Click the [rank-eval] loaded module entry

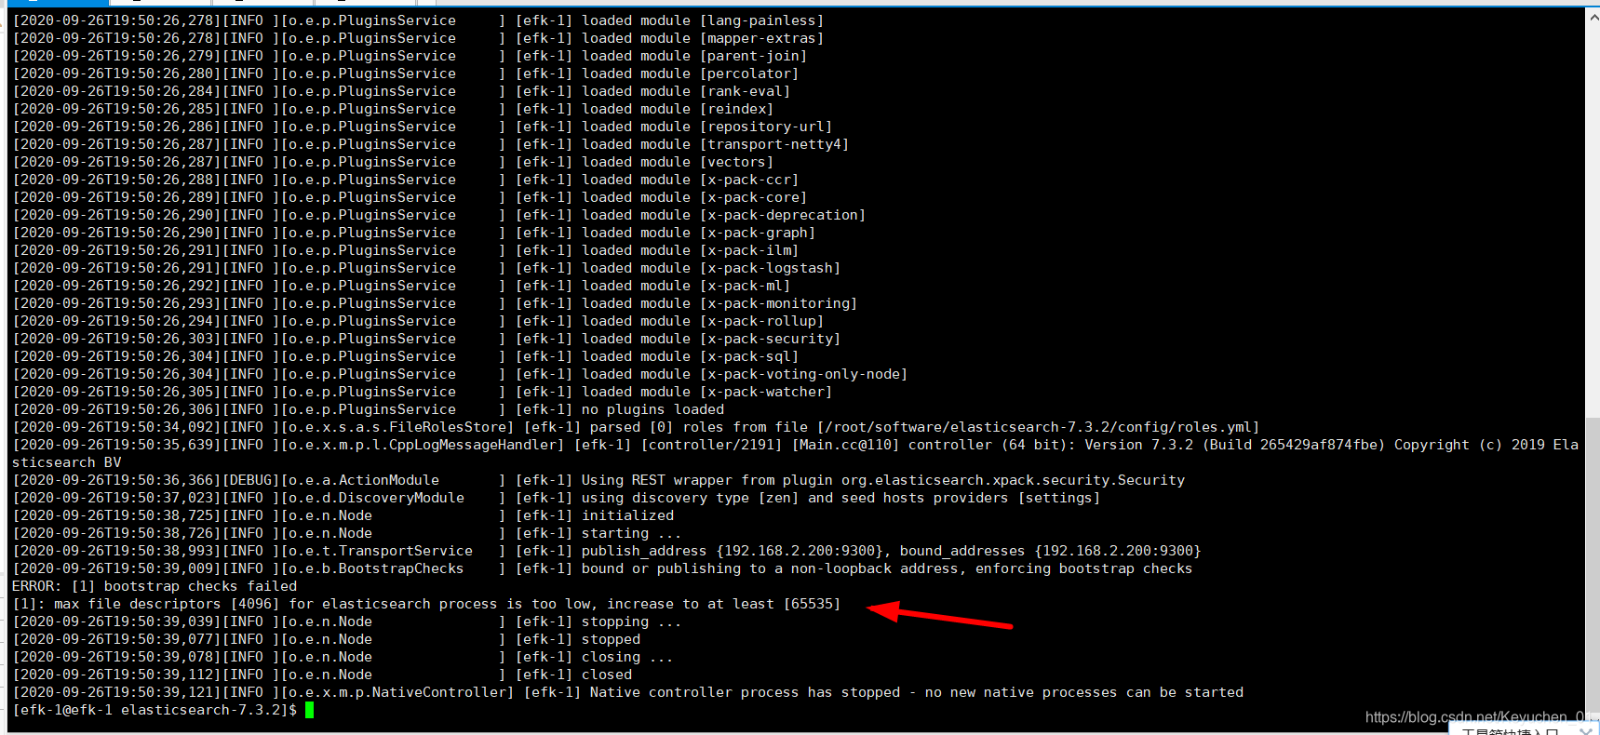[401, 91]
